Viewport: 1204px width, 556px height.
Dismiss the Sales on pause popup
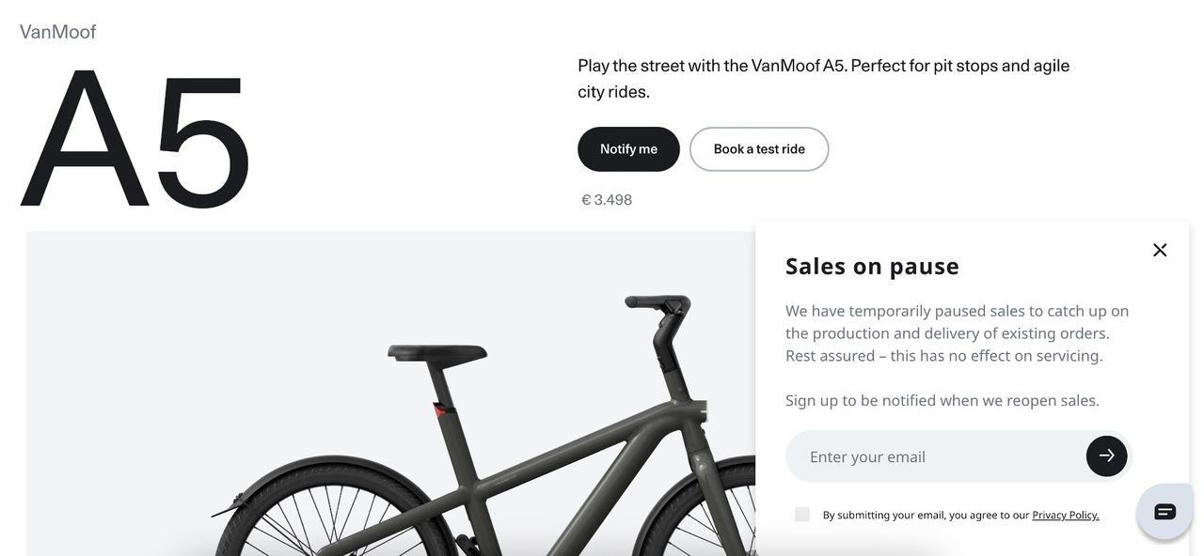[1159, 250]
